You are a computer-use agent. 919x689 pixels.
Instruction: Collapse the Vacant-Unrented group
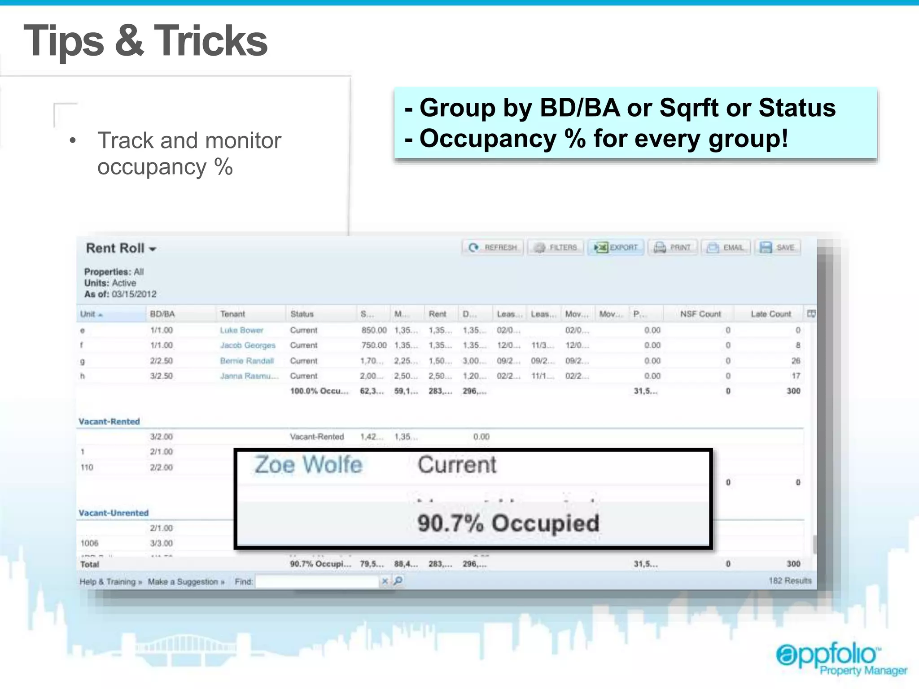114,513
